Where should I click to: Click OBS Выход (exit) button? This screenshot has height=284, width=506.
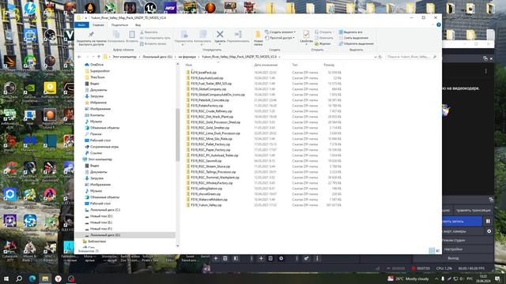453,258
